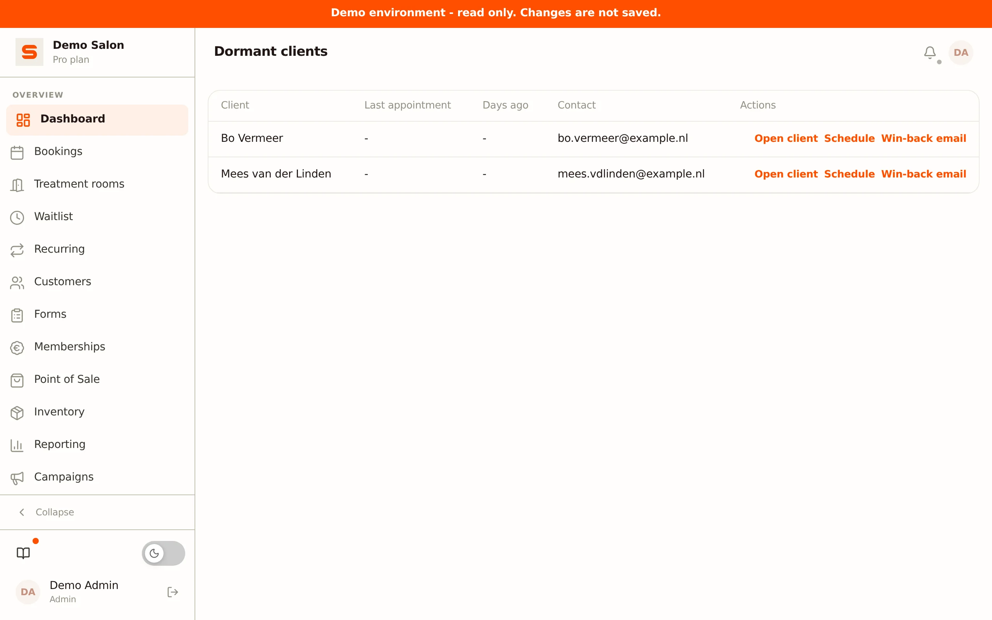The height and width of the screenshot is (620, 992).
Task: Click the Demo Salon logo icon
Action: coord(29,52)
